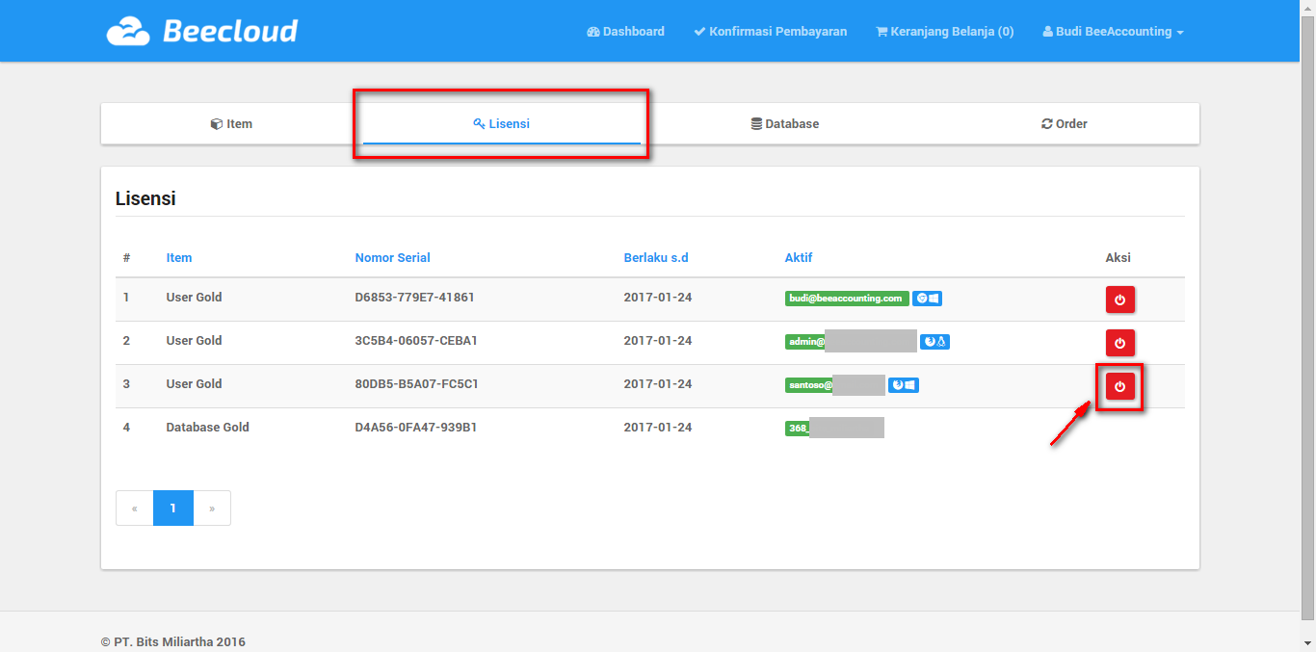Sort the table by Nomor Serial
This screenshot has width=1316, height=652.
point(392,257)
